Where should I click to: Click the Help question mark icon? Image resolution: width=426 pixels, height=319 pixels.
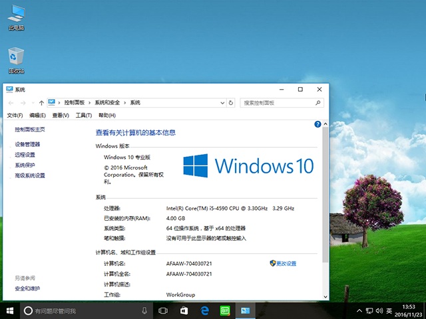pos(318,124)
